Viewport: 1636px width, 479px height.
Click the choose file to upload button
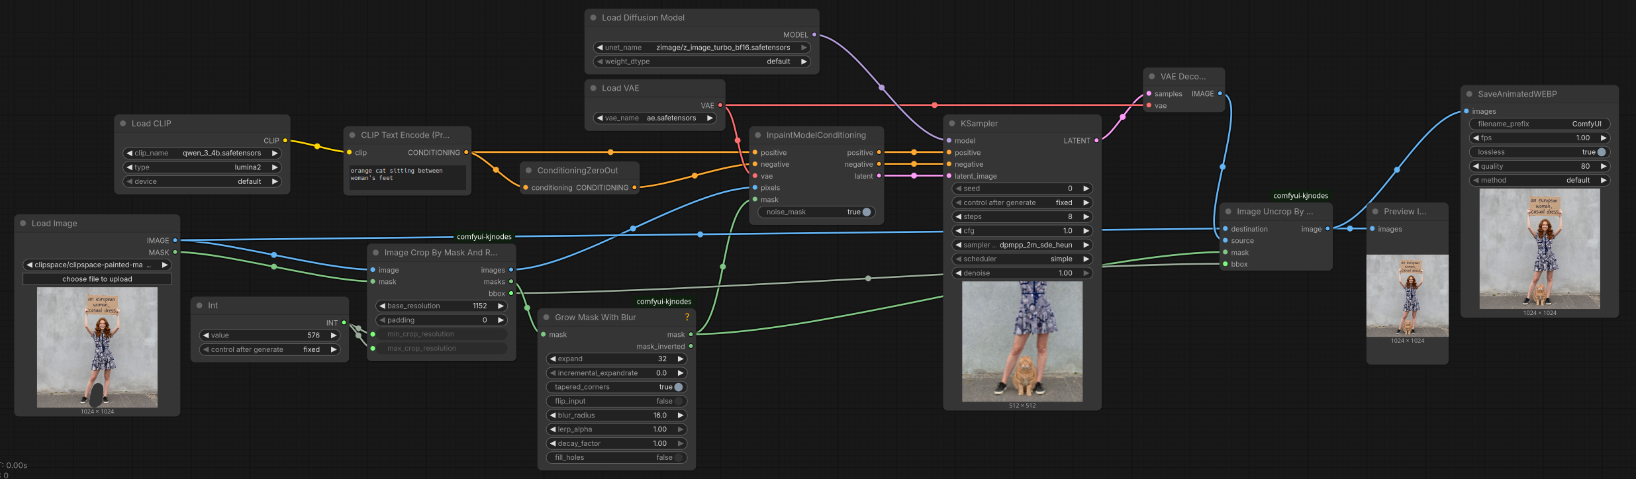coord(97,279)
